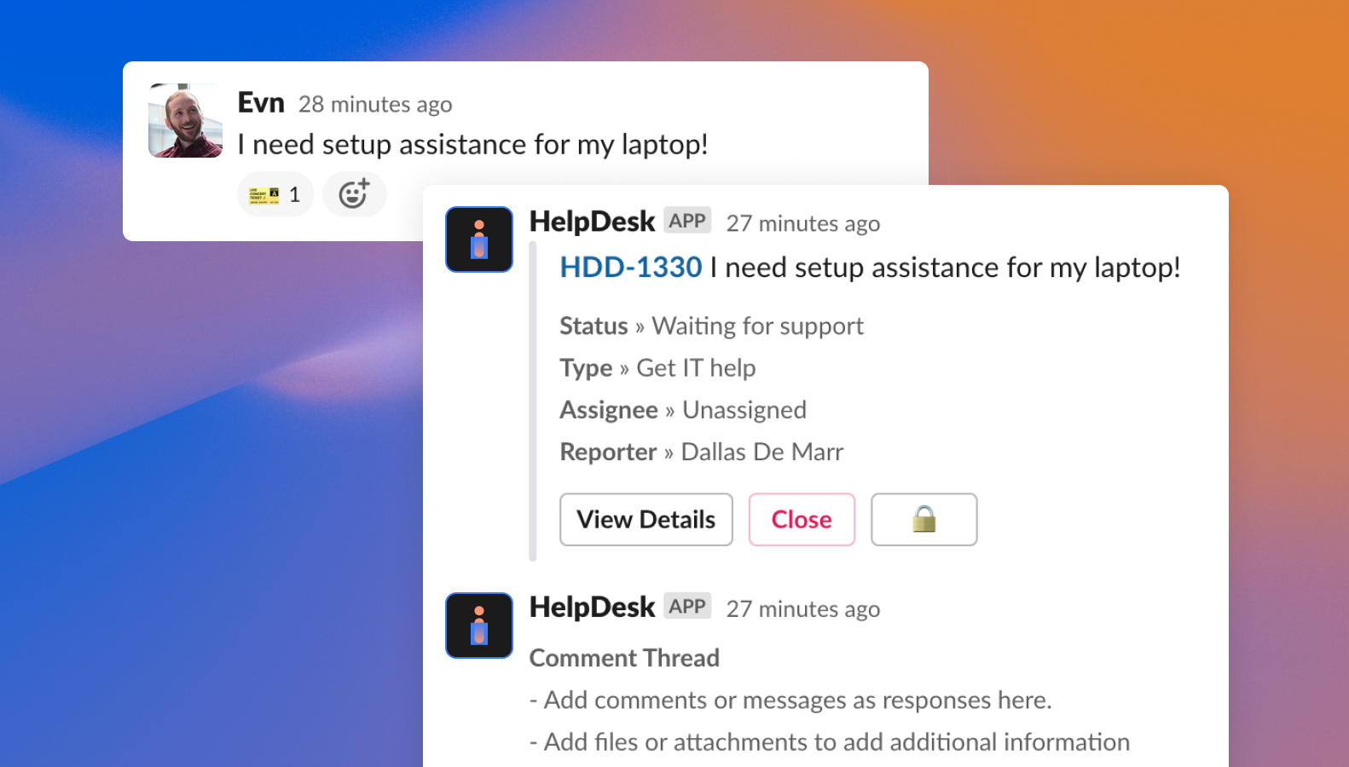
Task: Click the "28 minutes ago" timestamp
Action: point(375,105)
